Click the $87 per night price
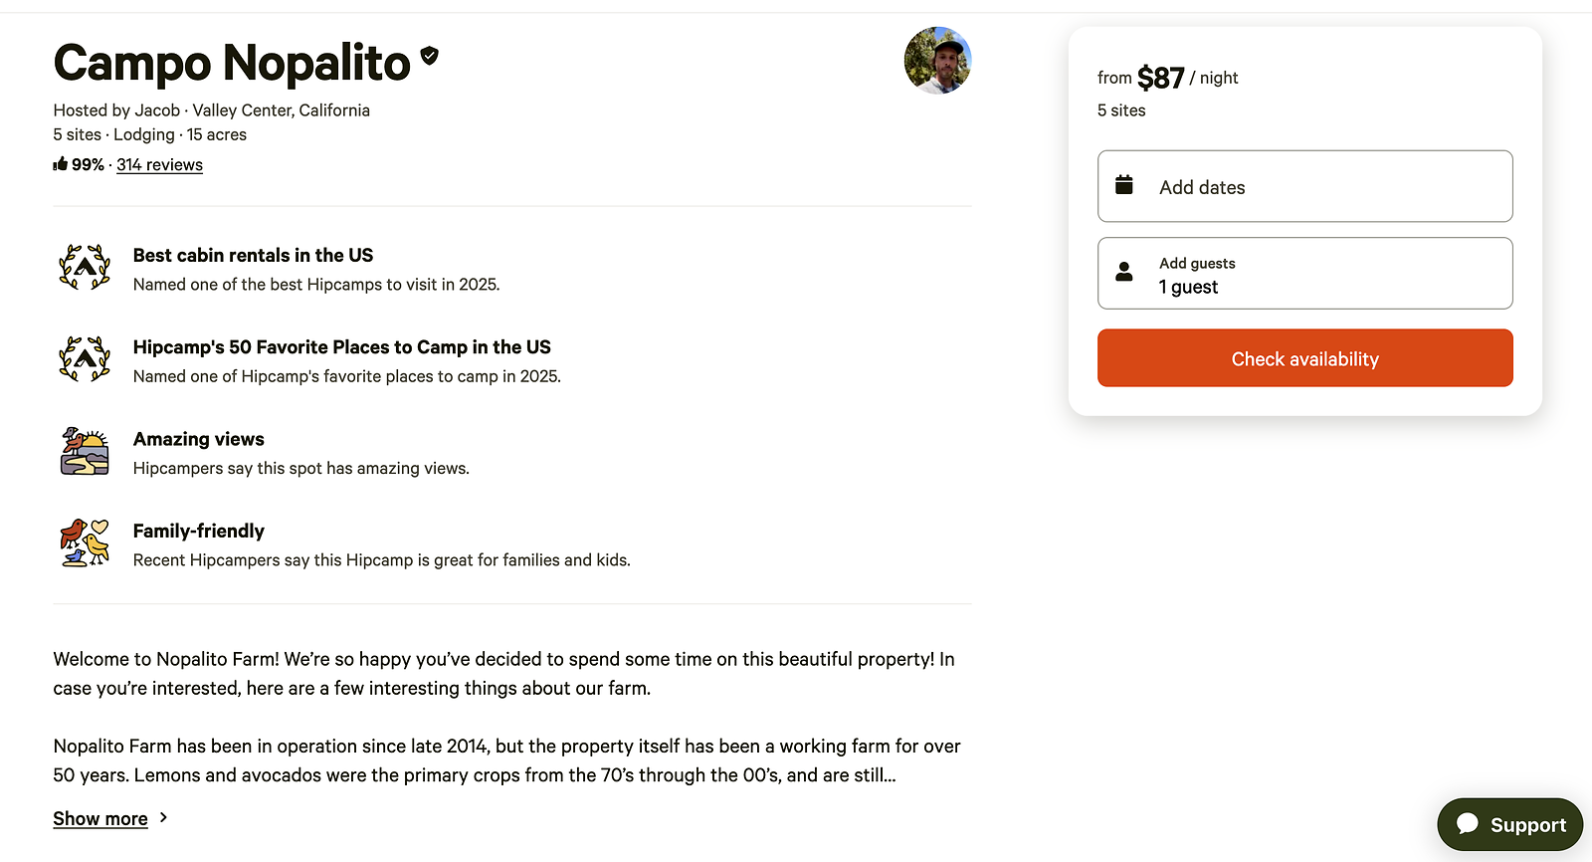 point(1161,78)
